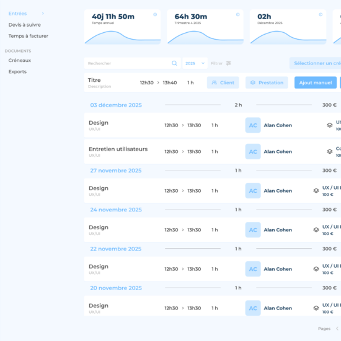
Task: Click the Filtrer label
Action: coord(216,63)
